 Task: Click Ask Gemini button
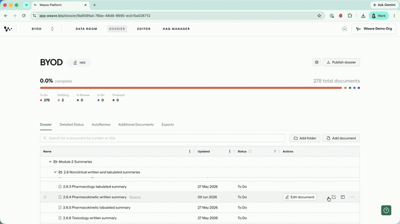384,5
